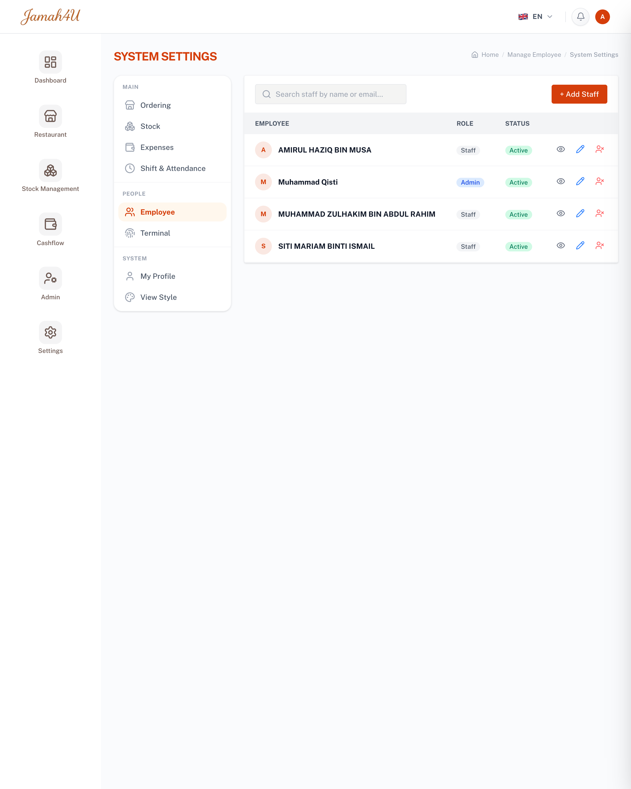Click Active status badge for SITI MARIAM
The height and width of the screenshot is (789, 631).
click(518, 247)
